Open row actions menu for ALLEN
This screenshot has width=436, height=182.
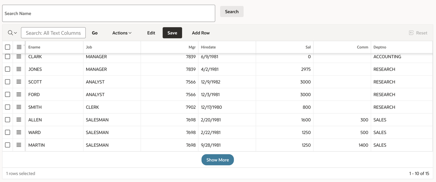coord(19,120)
